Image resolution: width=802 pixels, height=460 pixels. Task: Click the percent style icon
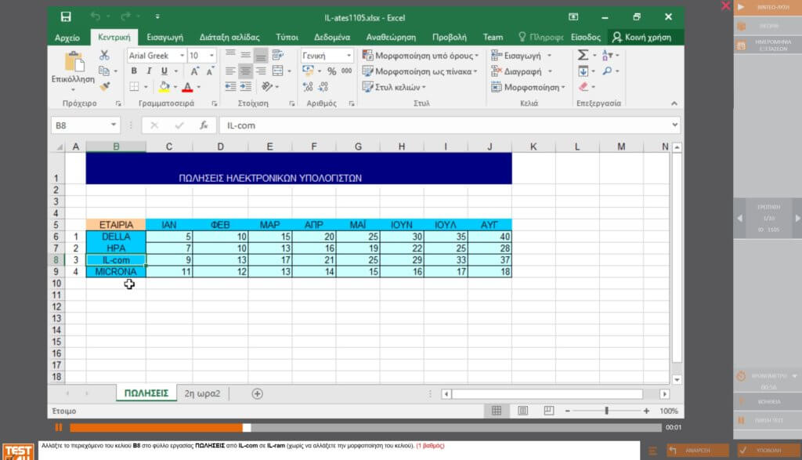[x=331, y=71]
